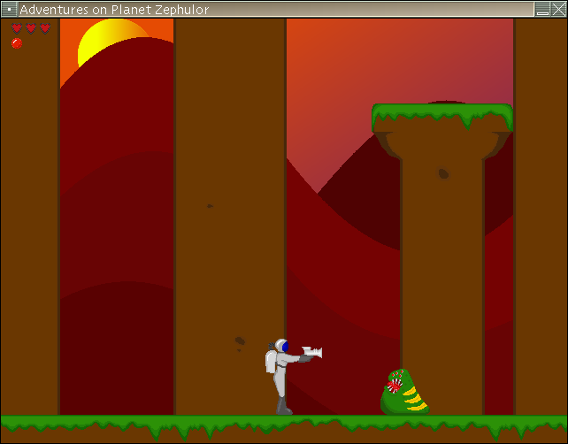Click the red orb ammo indicator
Screen dimensions: 568x444
coord(17,43)
